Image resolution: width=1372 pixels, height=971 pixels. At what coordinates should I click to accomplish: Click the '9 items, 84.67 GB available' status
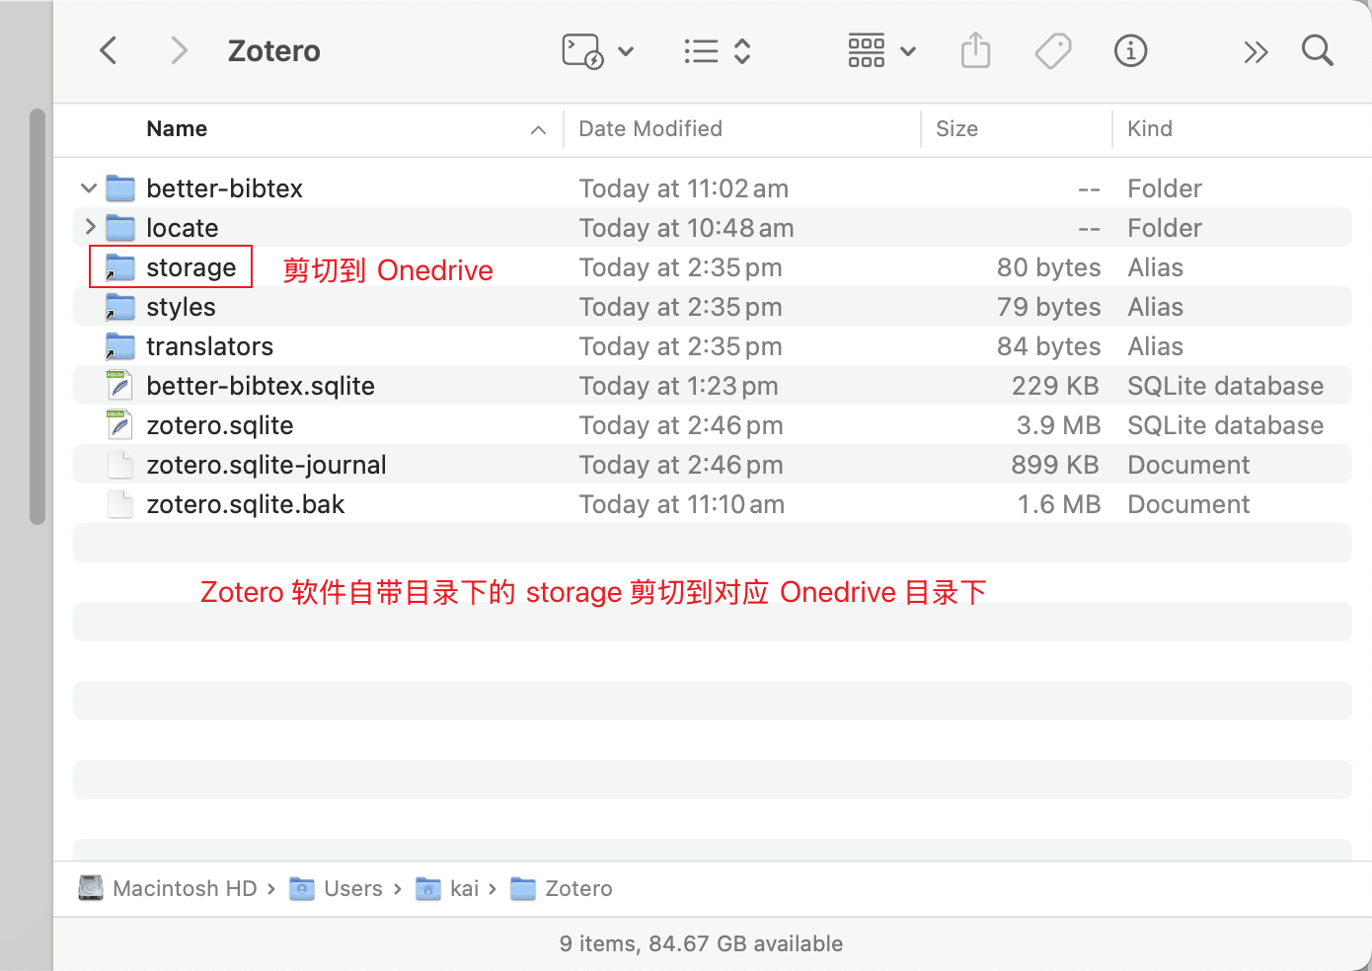point(701,943)
